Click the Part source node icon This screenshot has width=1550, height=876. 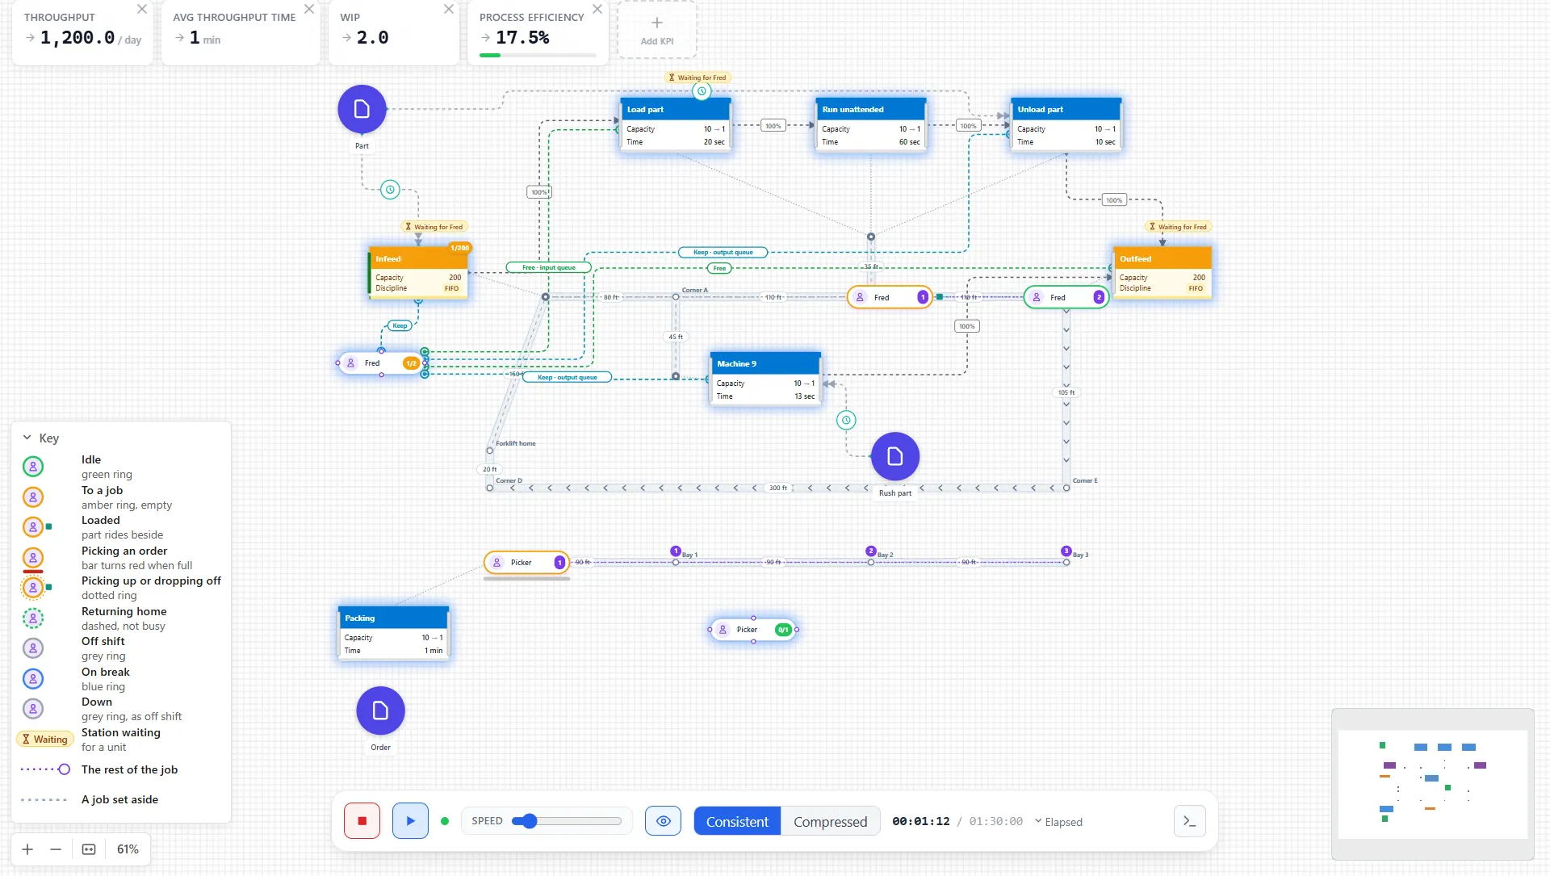coord(362,109)
